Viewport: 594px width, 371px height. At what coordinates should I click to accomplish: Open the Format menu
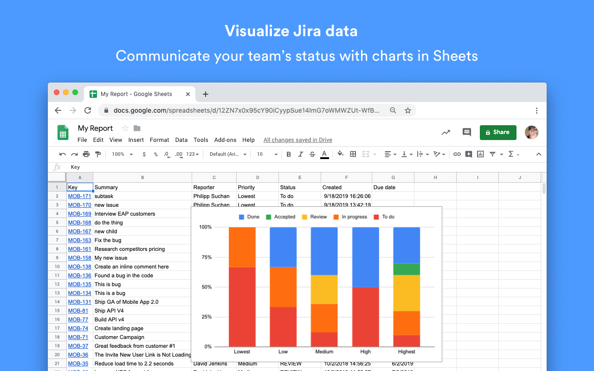tap(159, 140)
